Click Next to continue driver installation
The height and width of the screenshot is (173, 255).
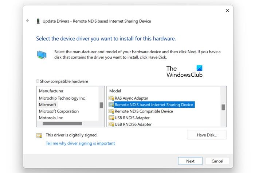[x=190, y=161]
